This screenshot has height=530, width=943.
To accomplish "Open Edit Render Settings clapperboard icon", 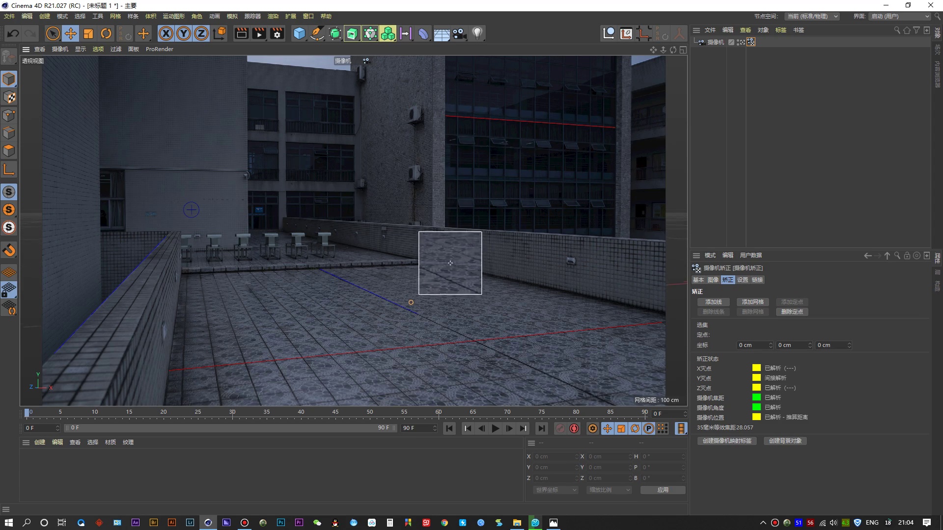I will 277,33.
